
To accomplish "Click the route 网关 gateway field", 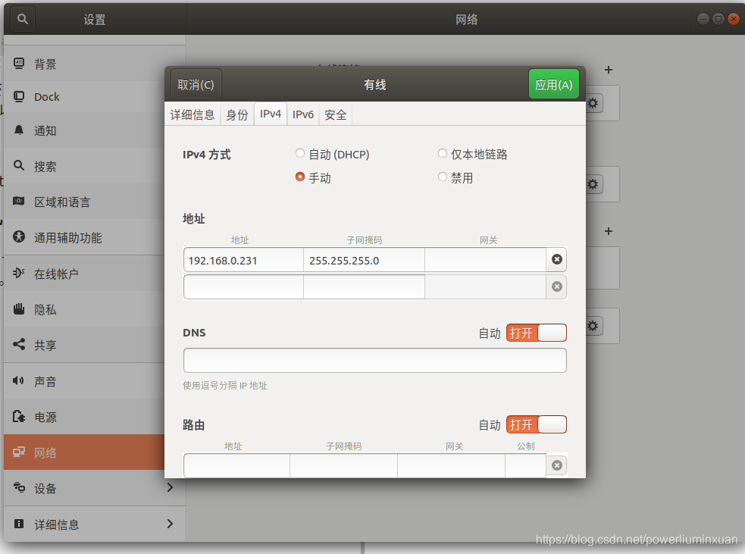I will click(452, 465).
